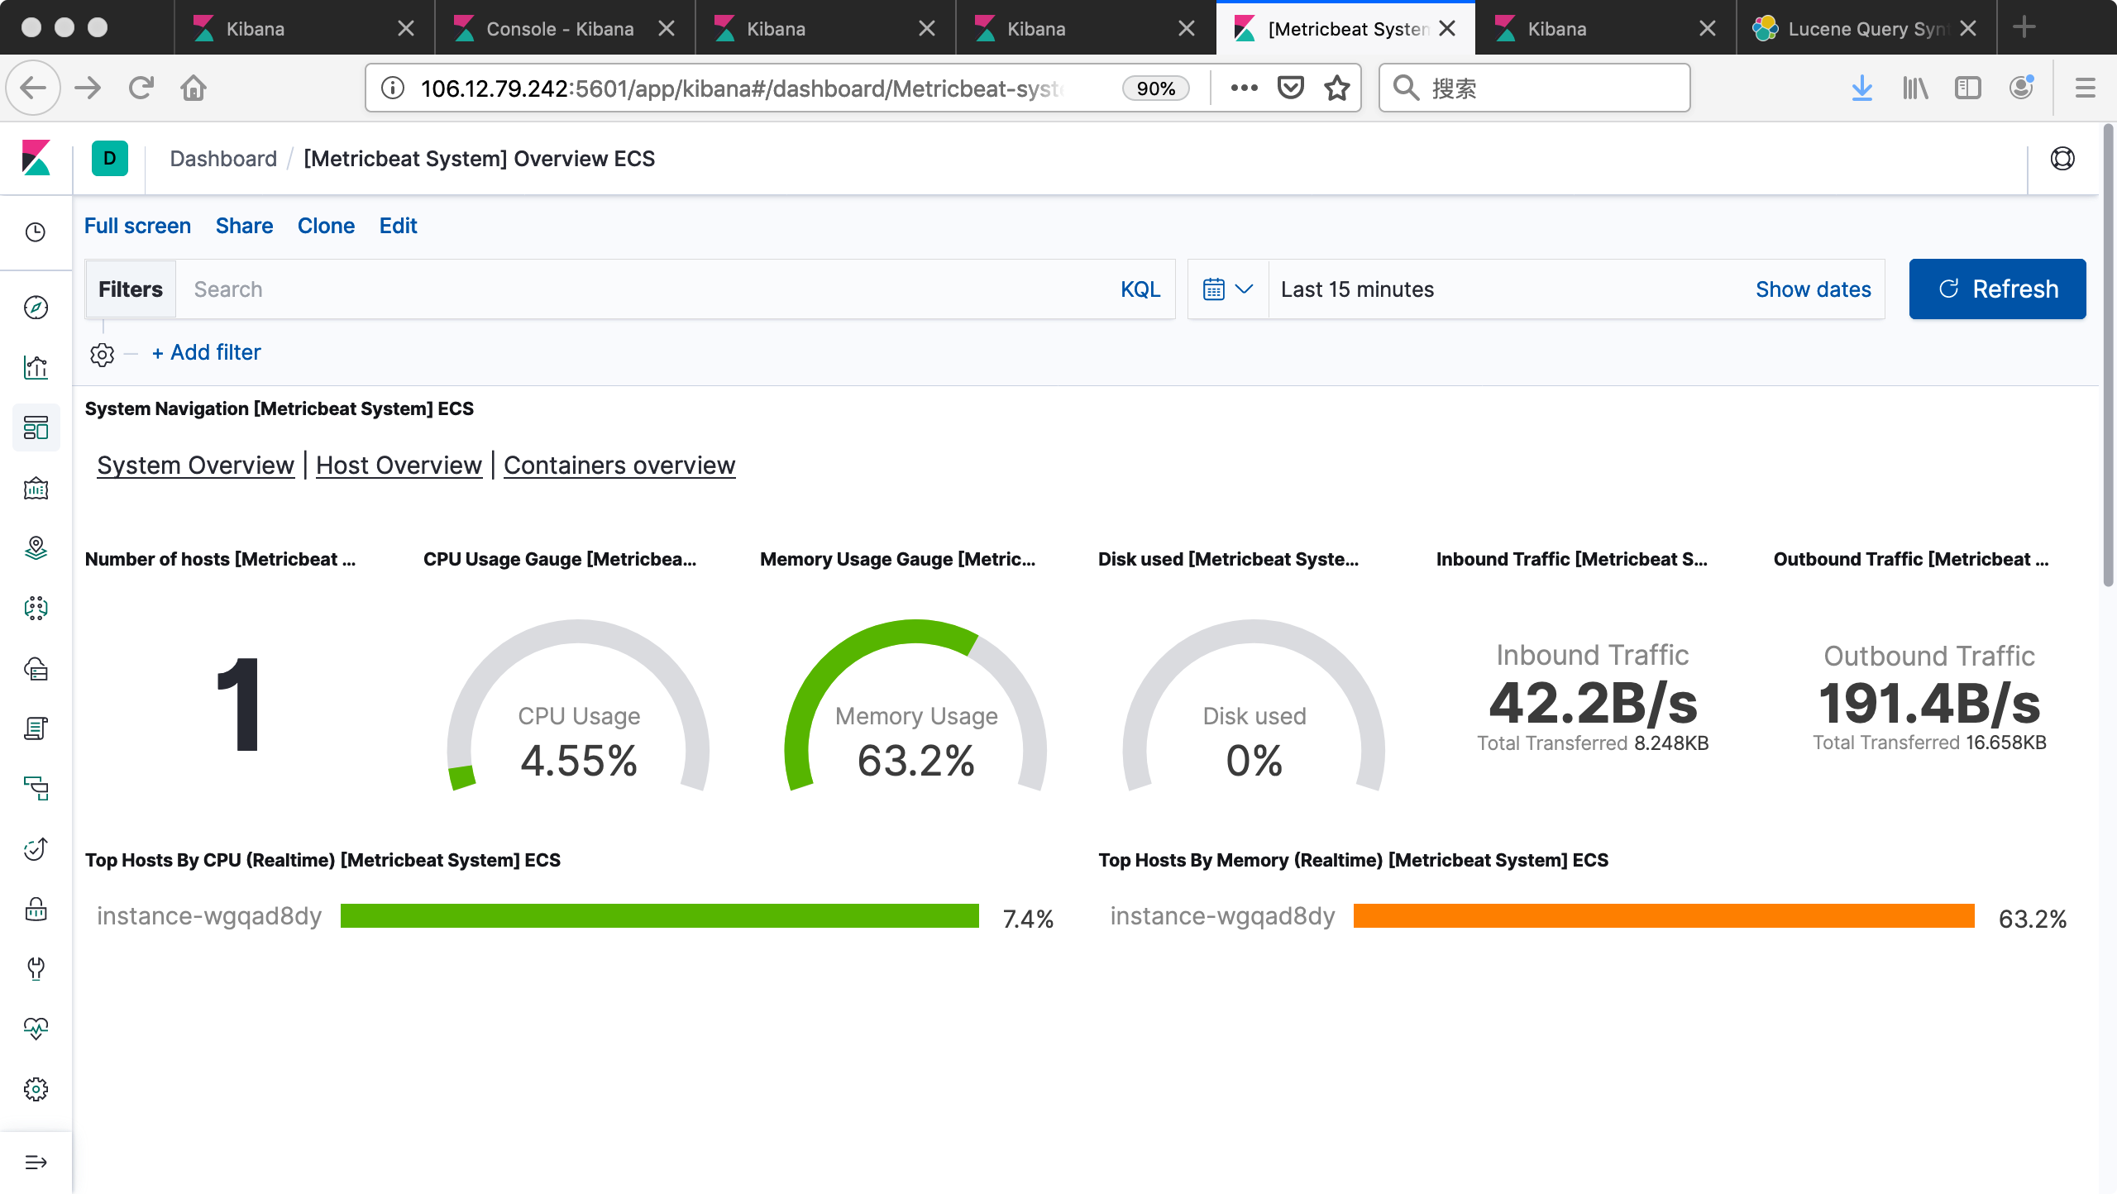The image size is (2117, 1194).
Task: Open Canvas icon in sidebar
Action: pyautogui.click(x=36, y=488)
